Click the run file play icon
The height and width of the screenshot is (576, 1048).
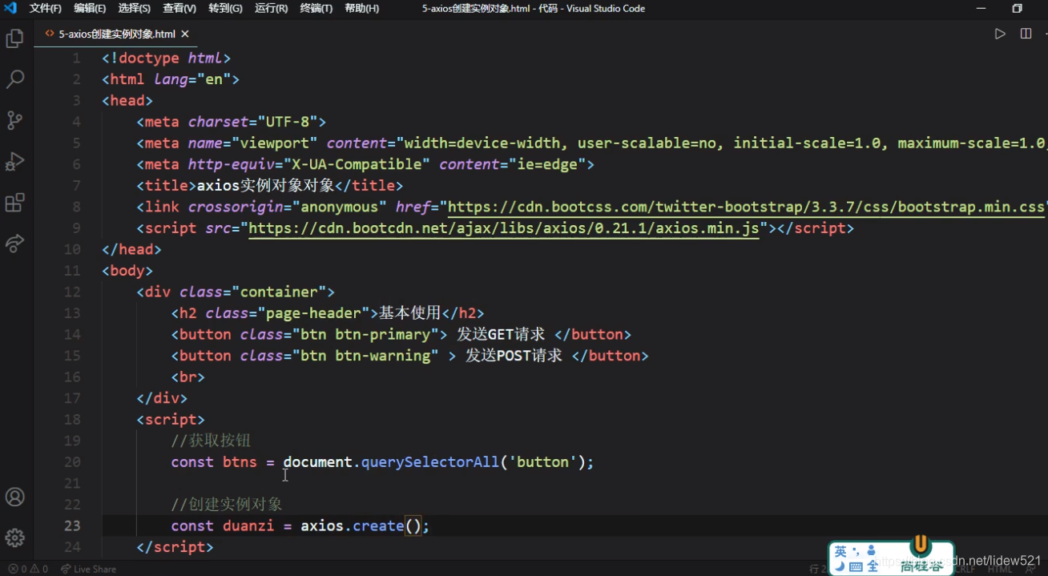point(1000,34)
